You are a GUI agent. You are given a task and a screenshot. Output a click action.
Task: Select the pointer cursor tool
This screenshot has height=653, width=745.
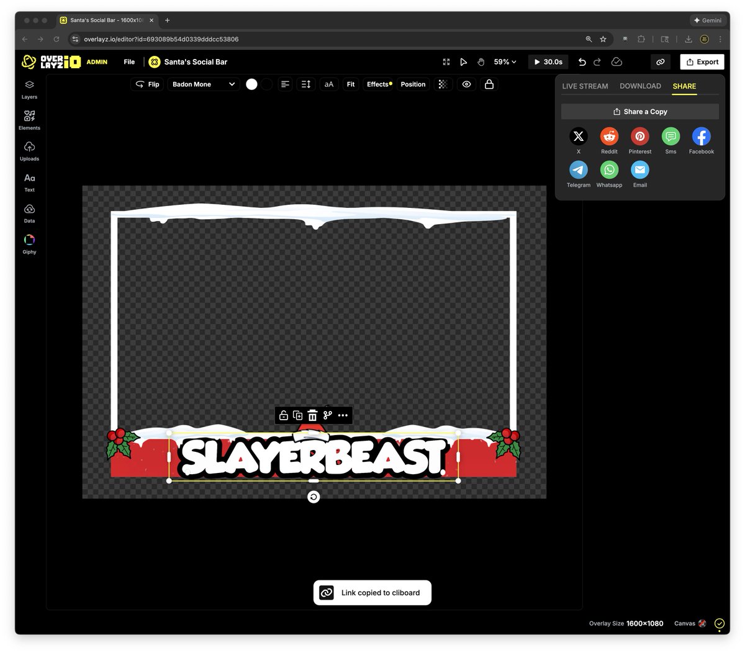(463, 62)
